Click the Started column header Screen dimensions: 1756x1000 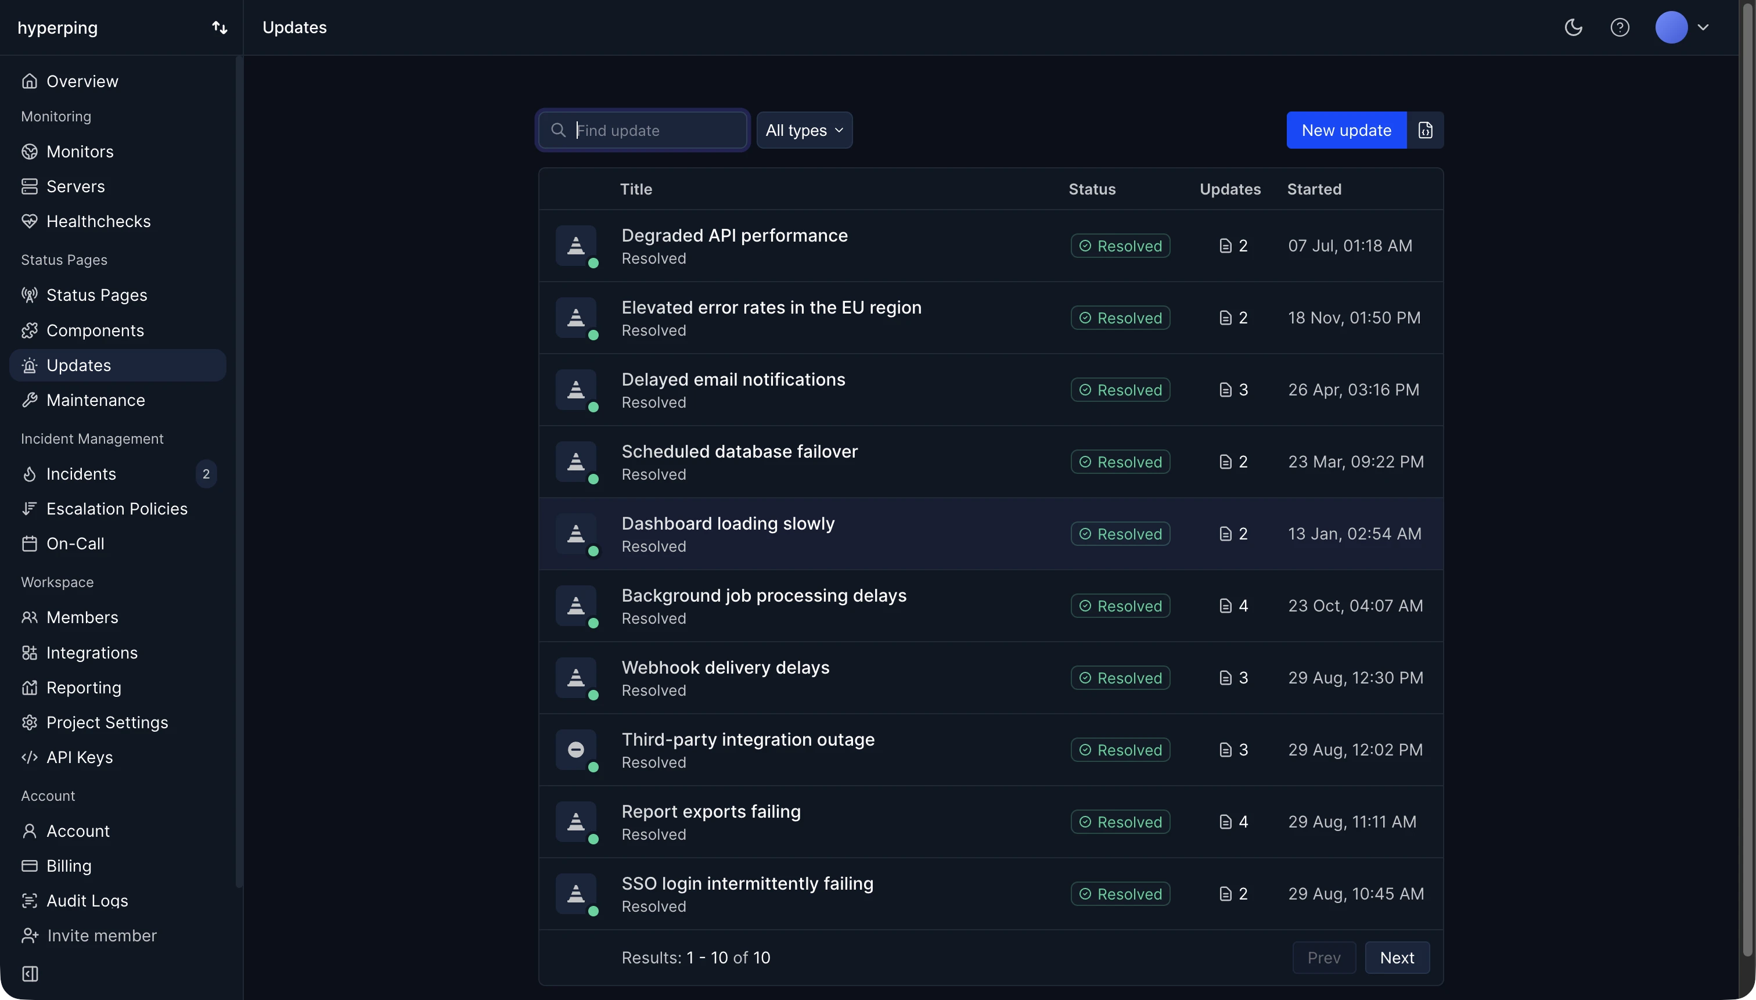tap(1314, 189)
